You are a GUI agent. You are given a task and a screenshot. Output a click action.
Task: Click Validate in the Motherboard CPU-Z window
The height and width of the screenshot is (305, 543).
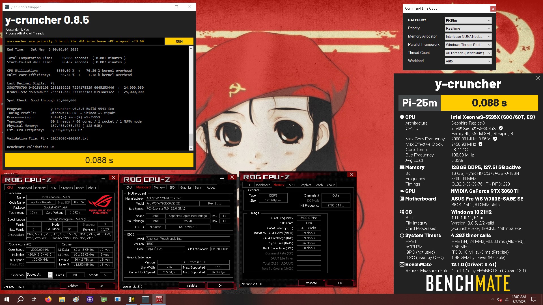coord(192,286)
